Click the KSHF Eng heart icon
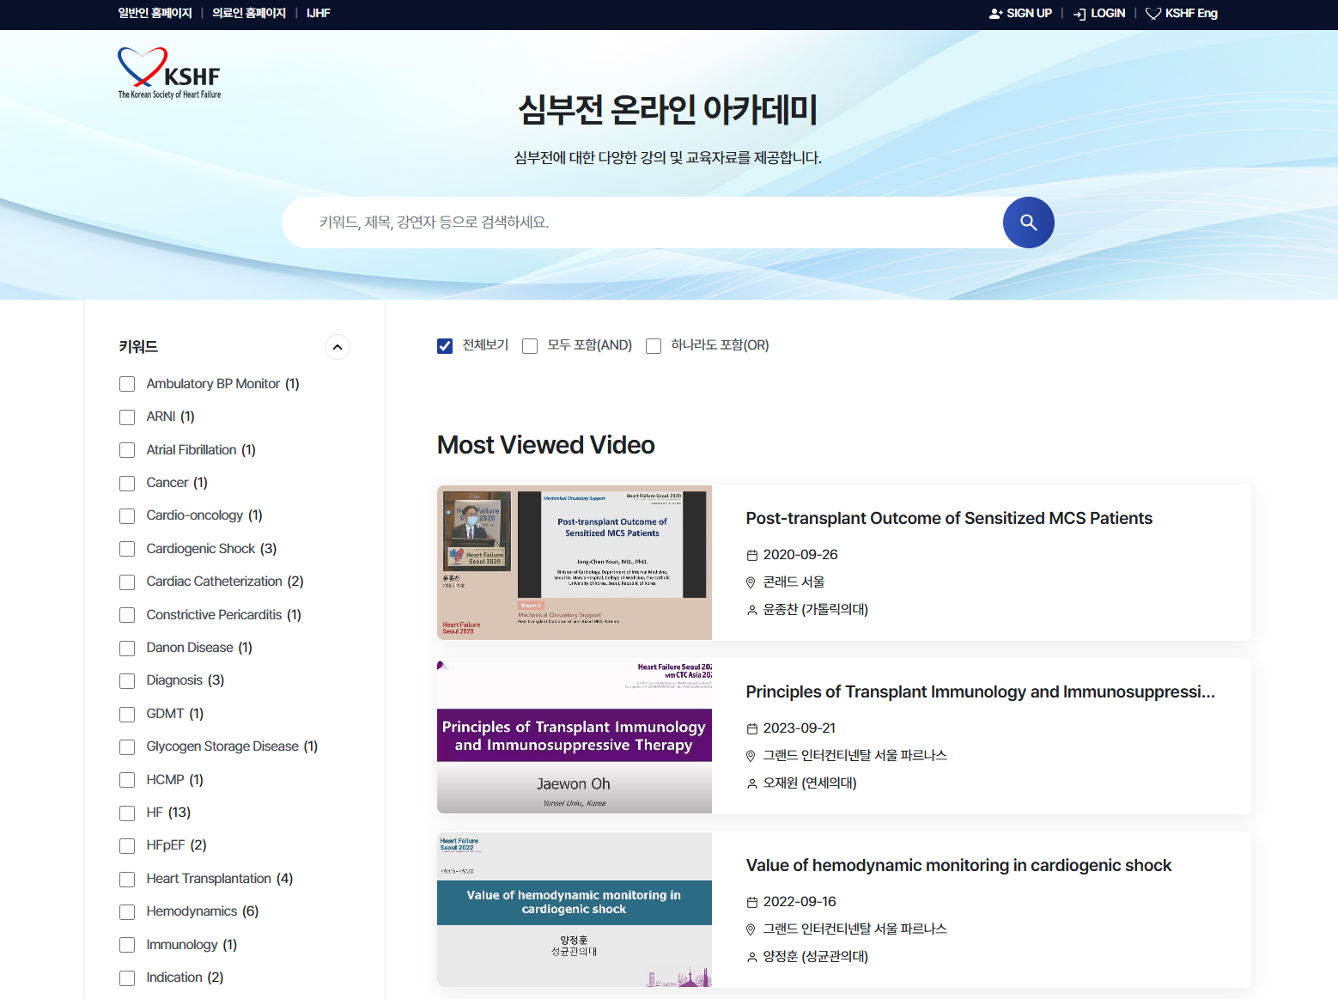 (1153, 14)
